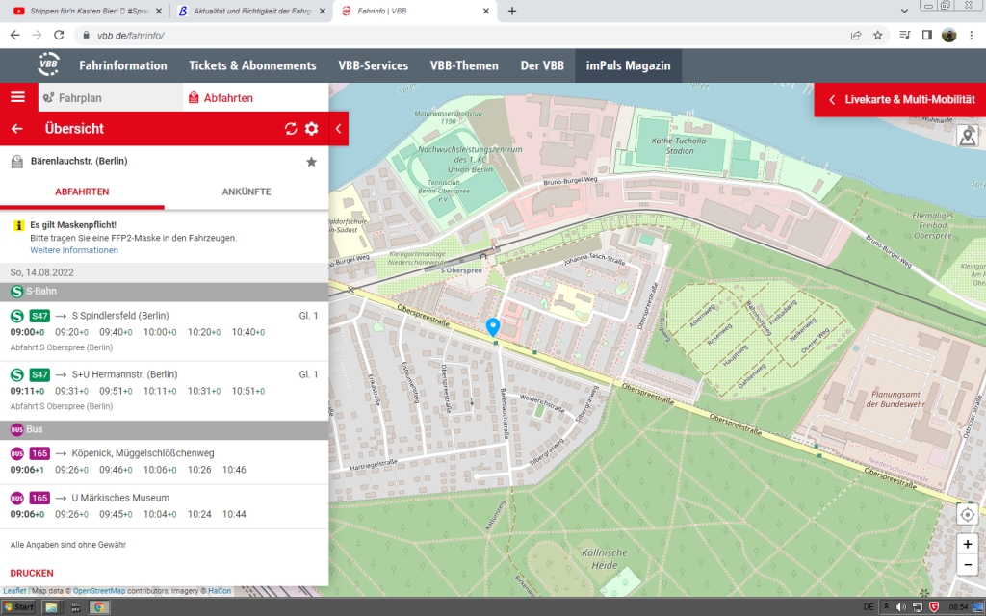Image resolution: width=986 pixels, height=616 pixels.
Task: Click the DRUCKEN print link
Action: tap(32, 574)
